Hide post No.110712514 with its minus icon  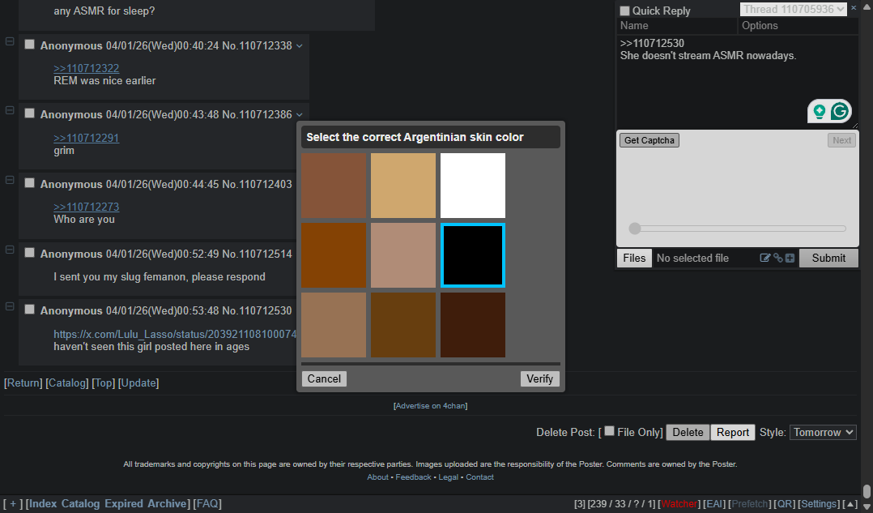pyautogui.click(x=10, y=250)
